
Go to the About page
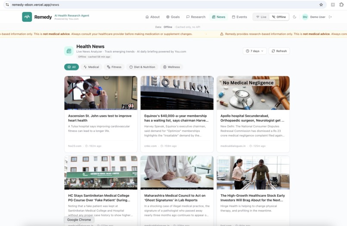click(x=152, y=17)
